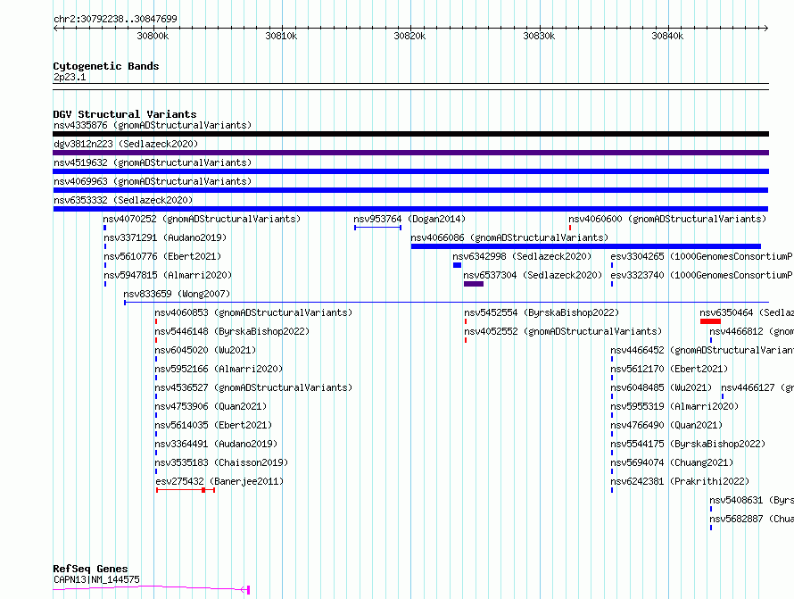Click the esv275432 (Banerjee2011) label

[x=219, y=481]
